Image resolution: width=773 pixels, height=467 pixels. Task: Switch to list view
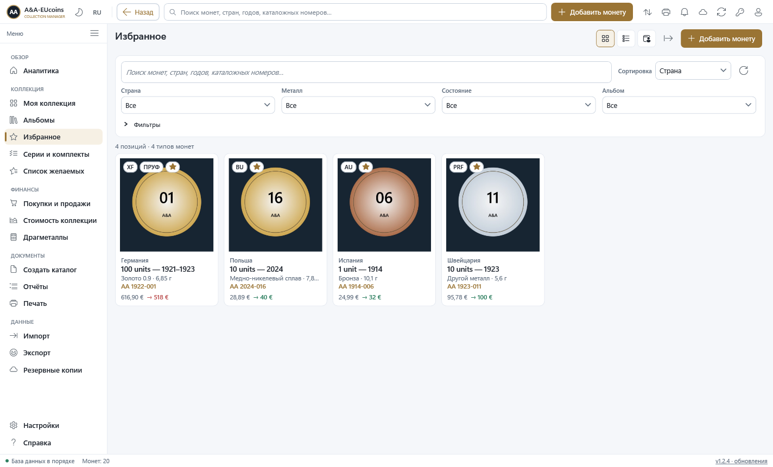tap(626, 39)
